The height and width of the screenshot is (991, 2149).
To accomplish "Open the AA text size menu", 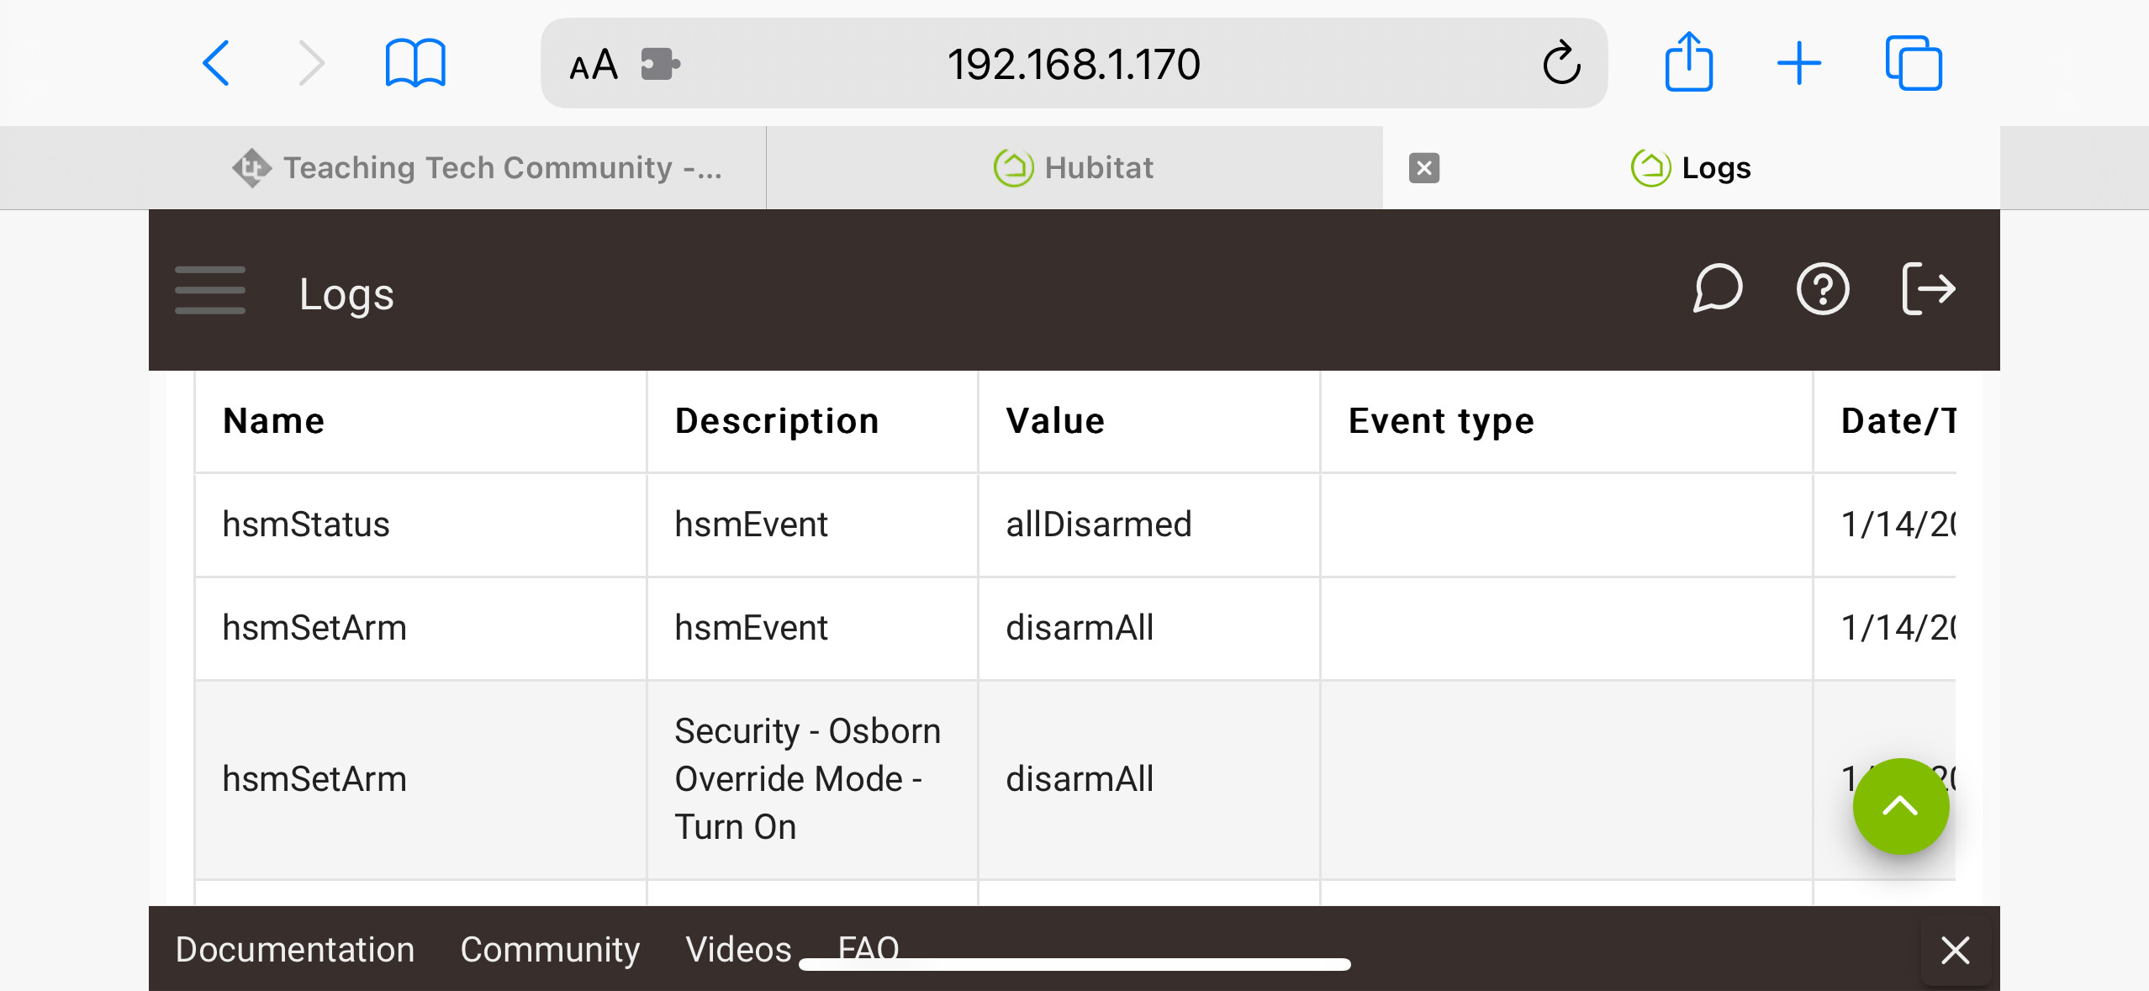I will [594, 65].
